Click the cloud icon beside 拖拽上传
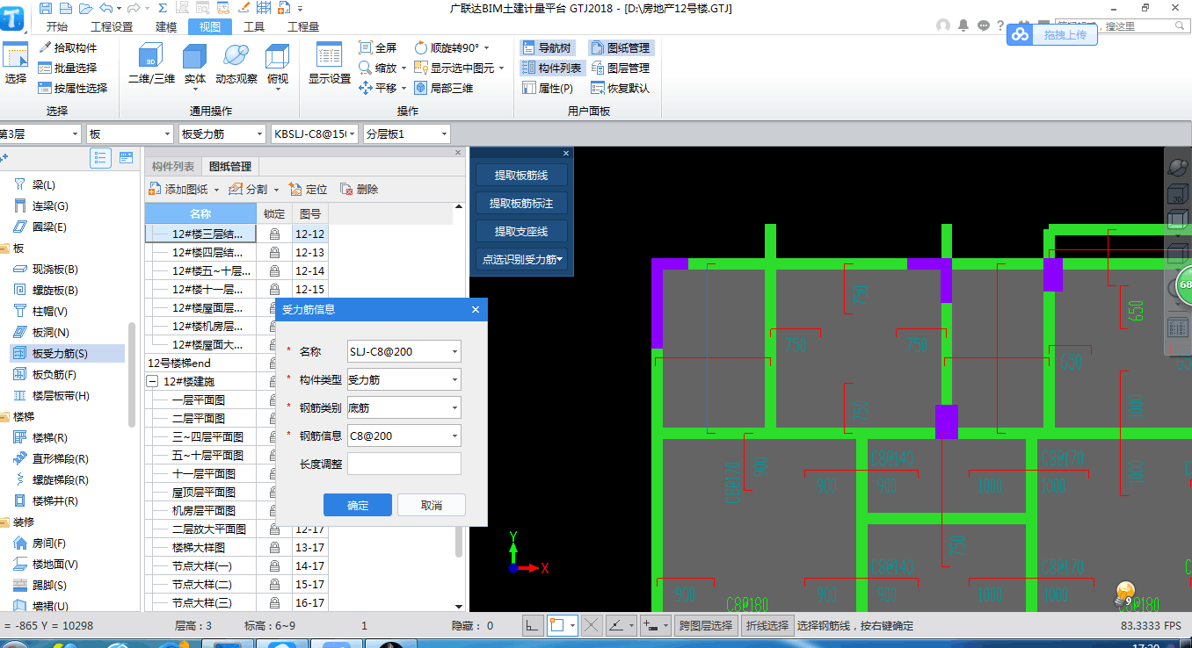This screenshot has height=648, width=1192. [1020, 34]
